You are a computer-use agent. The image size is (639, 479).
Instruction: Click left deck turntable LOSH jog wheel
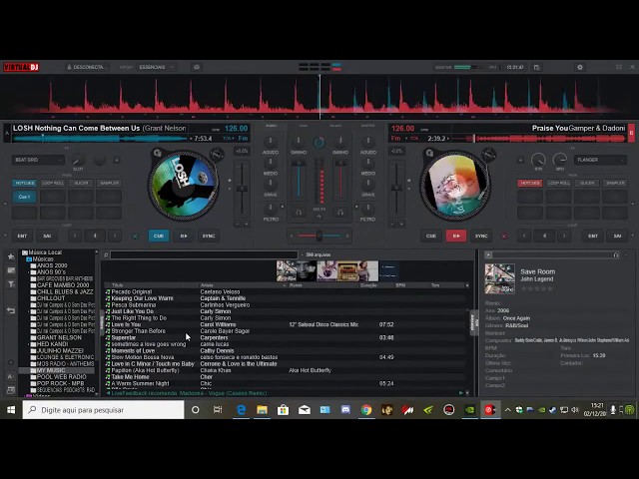[184, 185]
